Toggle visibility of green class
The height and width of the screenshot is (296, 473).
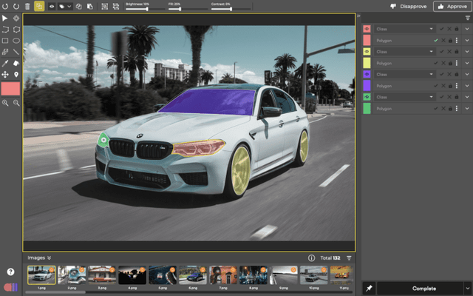(367, 97)
